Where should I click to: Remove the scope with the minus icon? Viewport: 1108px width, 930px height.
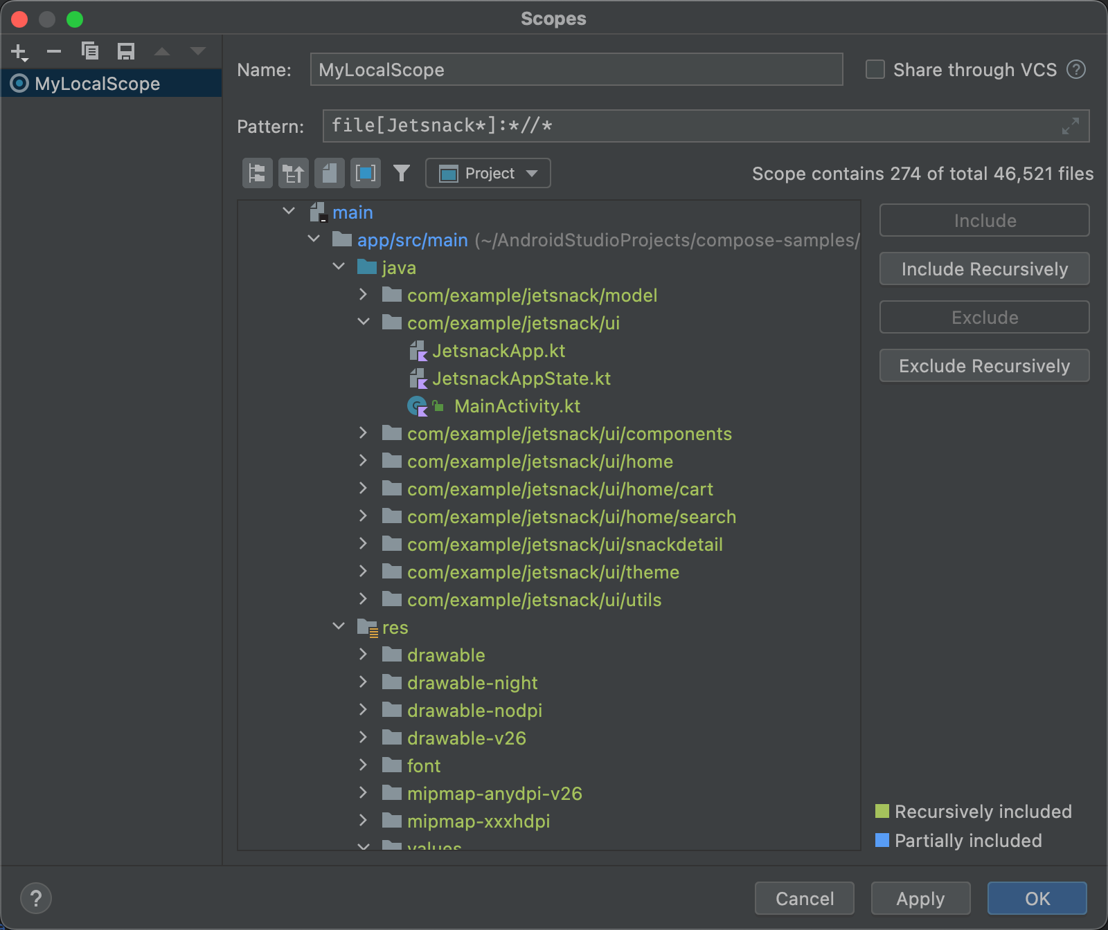[x=54, y=51]
